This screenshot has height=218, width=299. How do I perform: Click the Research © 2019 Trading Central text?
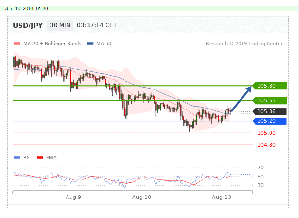tap(245, 44)
